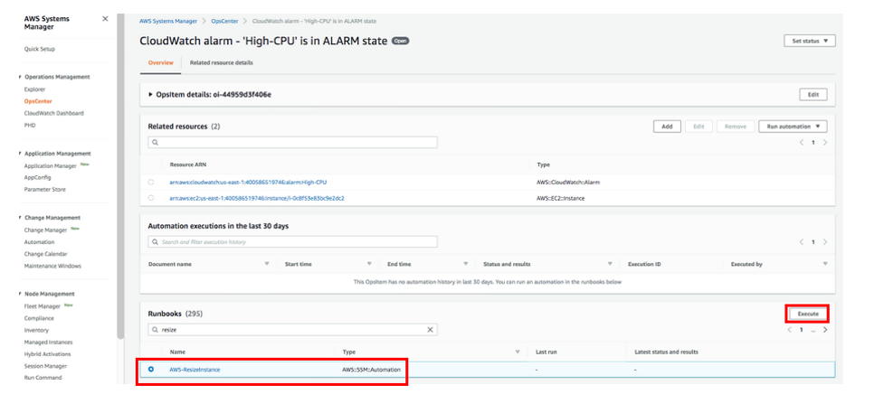This screenshot has width=884, height=404.
Task: Select the High-CPU alarm resource radio
Action: (x=150, y=182)
